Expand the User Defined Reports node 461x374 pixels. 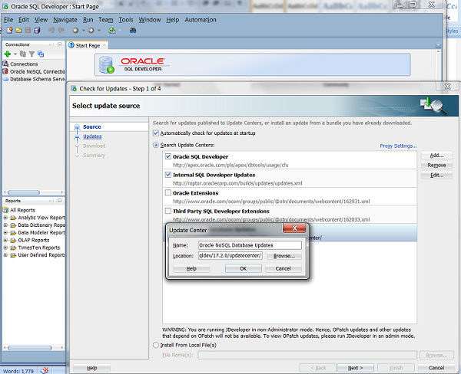[x=5, y=255]
